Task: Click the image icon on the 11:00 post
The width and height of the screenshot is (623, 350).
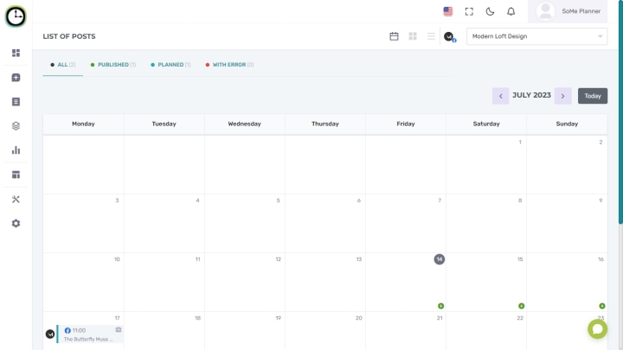Action: tap(118, 330)
